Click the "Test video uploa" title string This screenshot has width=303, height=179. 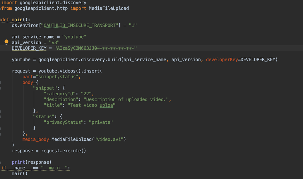pos(92,105)
